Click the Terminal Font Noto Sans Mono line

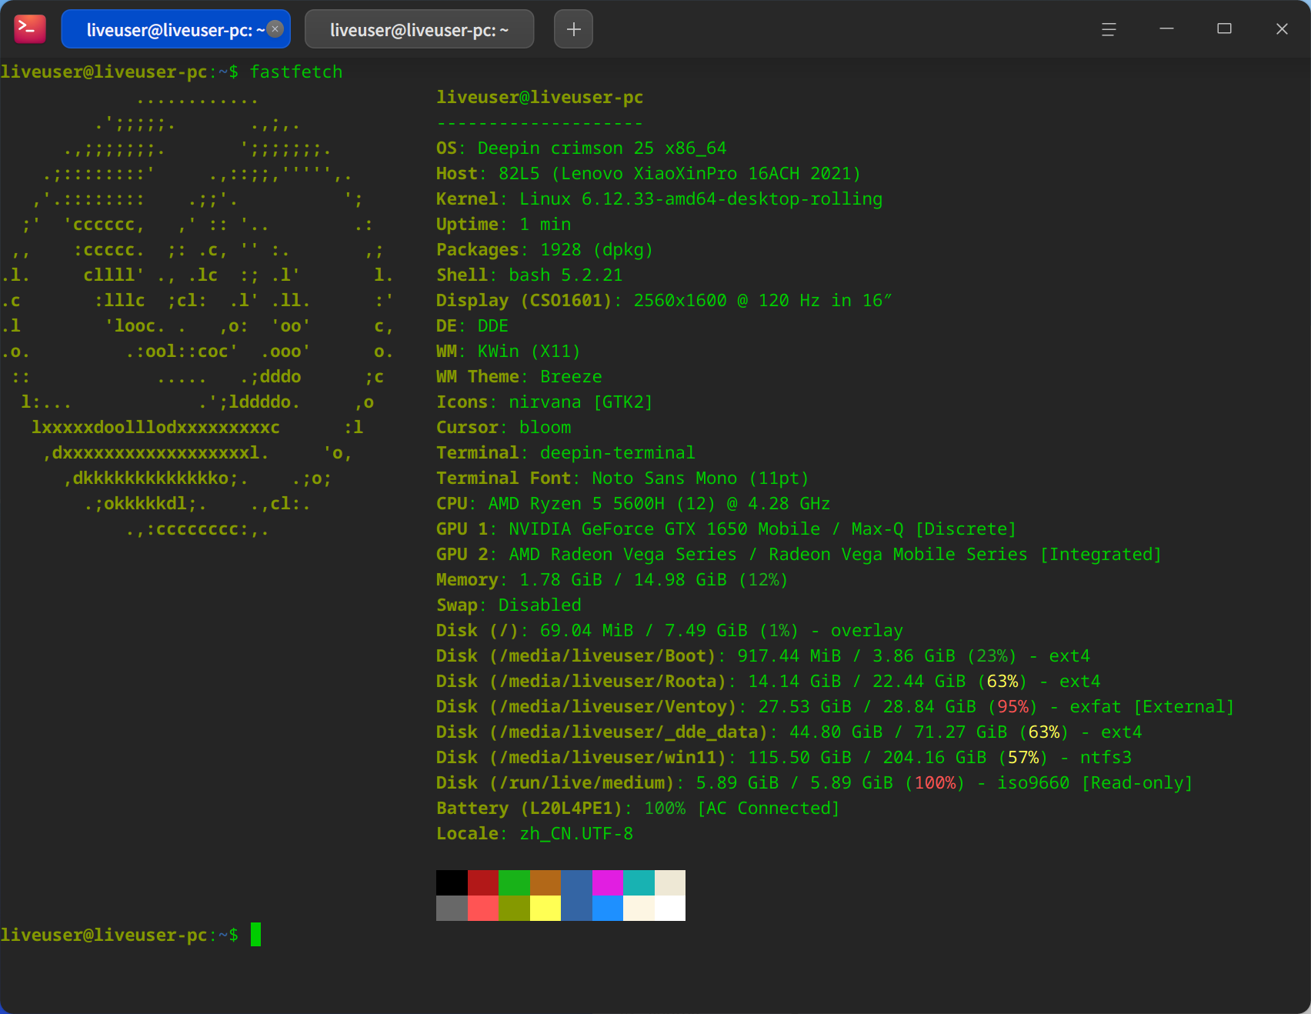[x=622, y=478]
